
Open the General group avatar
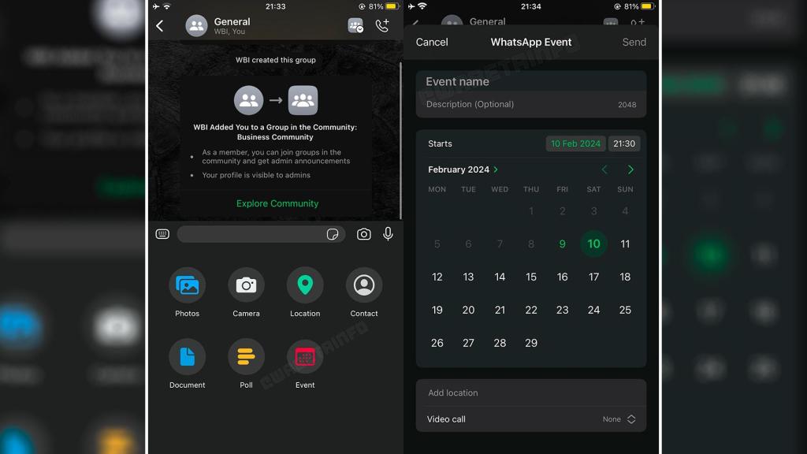tap(196, 26)
